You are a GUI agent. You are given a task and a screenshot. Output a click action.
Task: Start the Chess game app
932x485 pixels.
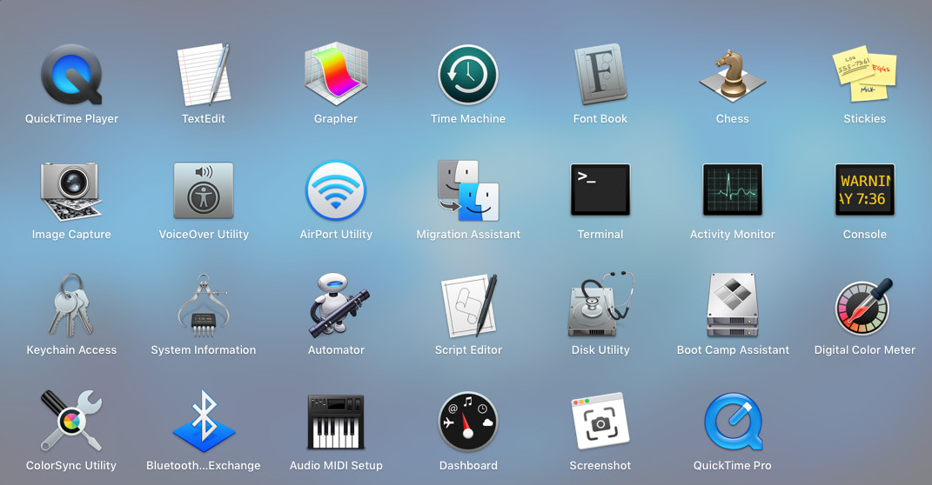733,76
